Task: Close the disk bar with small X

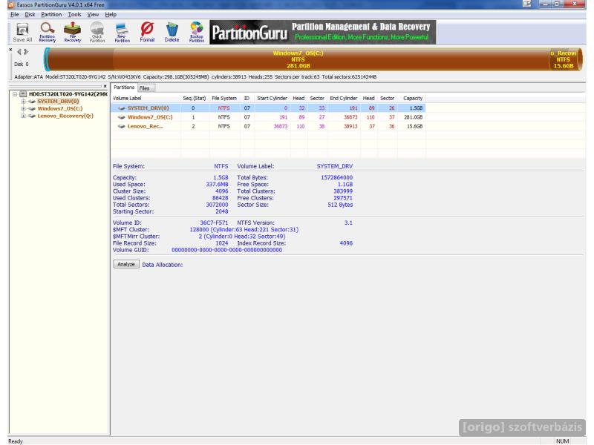Action: 10,50
